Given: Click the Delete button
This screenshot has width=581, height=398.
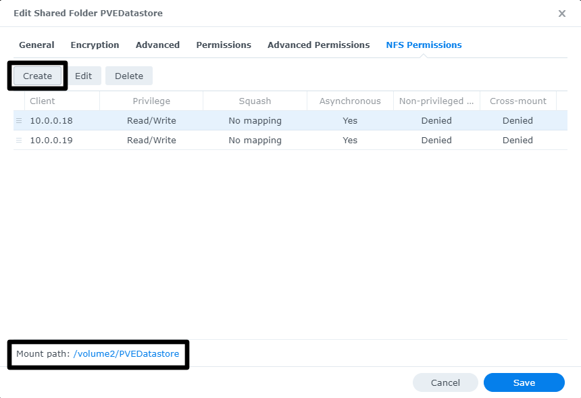Looking at the screenshot, I should 128,76.
